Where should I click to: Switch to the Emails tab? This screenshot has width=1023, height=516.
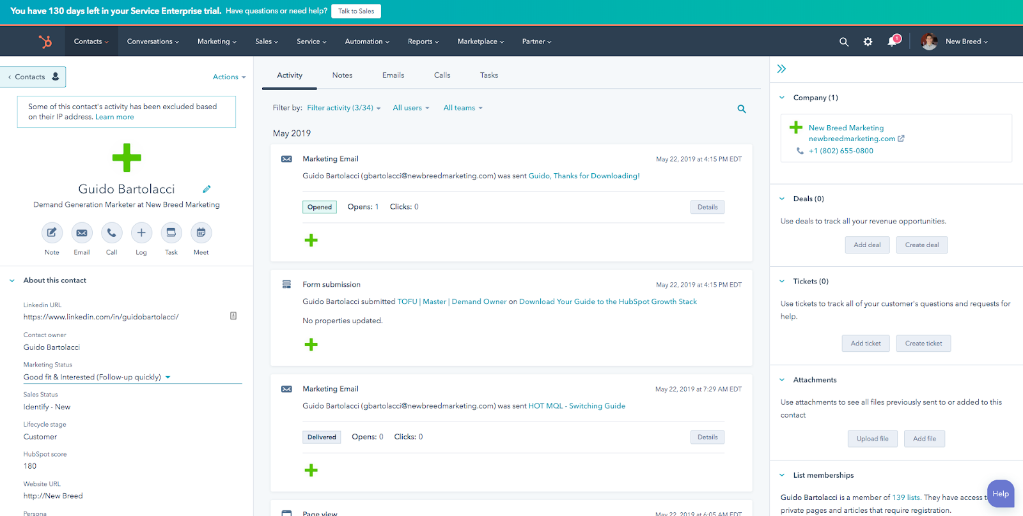[393, 75]
